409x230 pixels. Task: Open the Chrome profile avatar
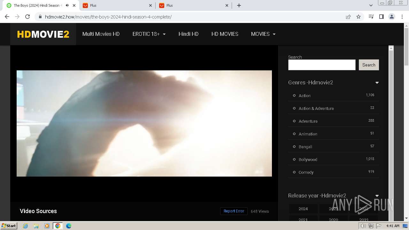[x=392, y=17]
